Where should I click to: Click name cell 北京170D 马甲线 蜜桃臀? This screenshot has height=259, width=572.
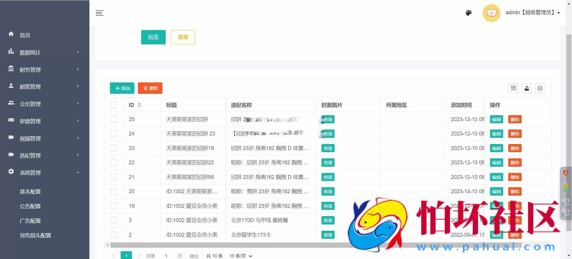coord(259,220)
